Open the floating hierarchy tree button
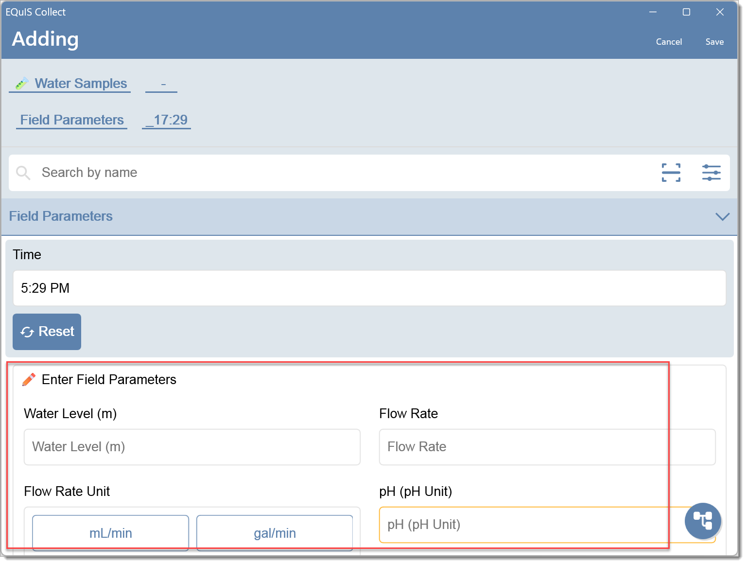 [x=703, y=521]
